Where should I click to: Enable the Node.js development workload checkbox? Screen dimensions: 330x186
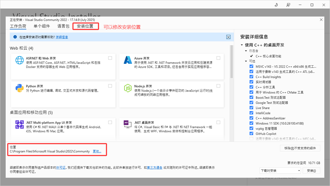point(218,86)
